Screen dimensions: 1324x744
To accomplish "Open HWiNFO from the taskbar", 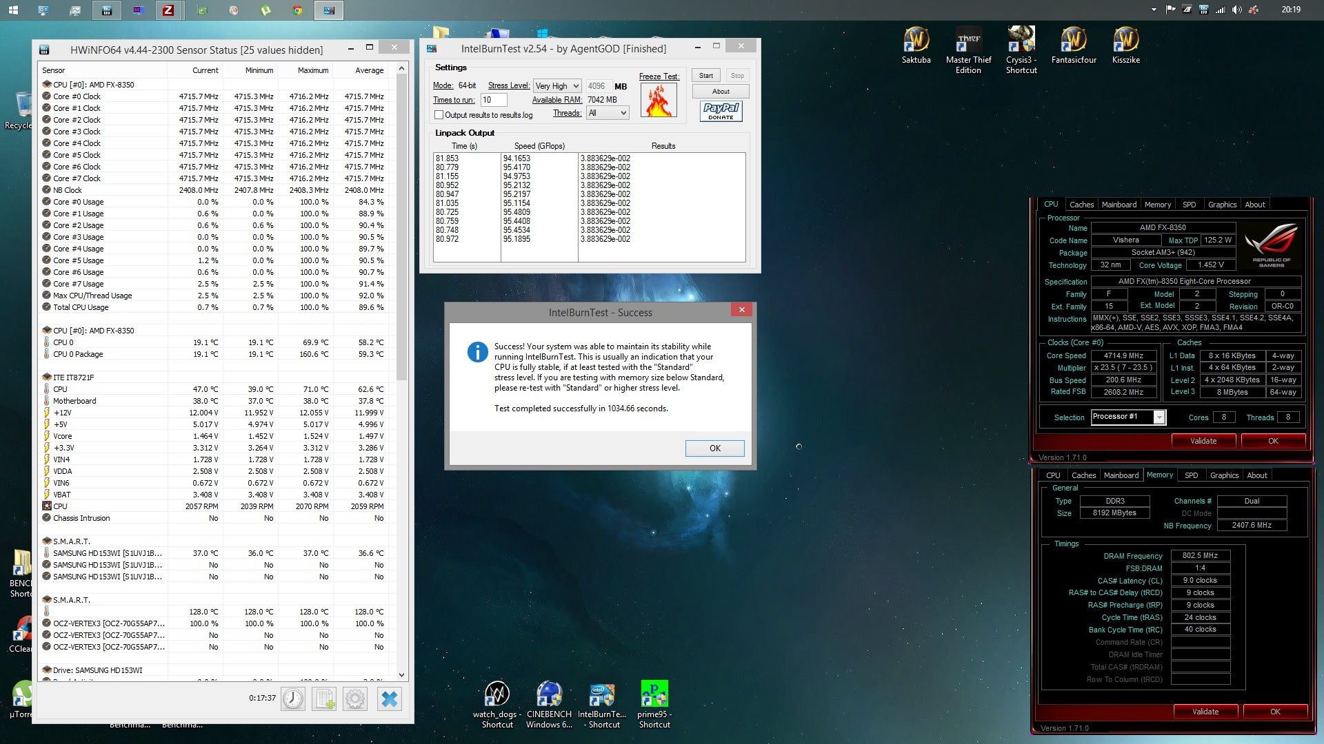I will click(x=106, y=10).
